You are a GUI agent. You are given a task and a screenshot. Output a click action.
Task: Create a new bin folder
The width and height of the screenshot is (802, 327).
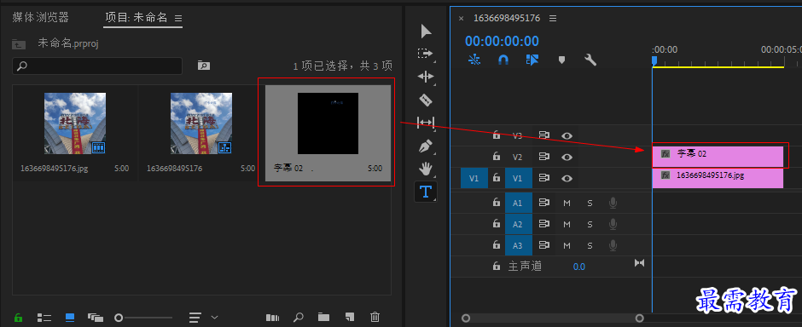coord(323,318)
